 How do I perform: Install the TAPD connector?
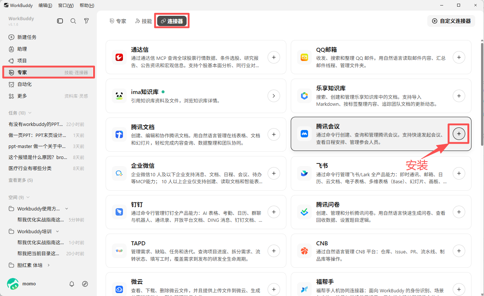pyautogui.click(x=273, y=251)
